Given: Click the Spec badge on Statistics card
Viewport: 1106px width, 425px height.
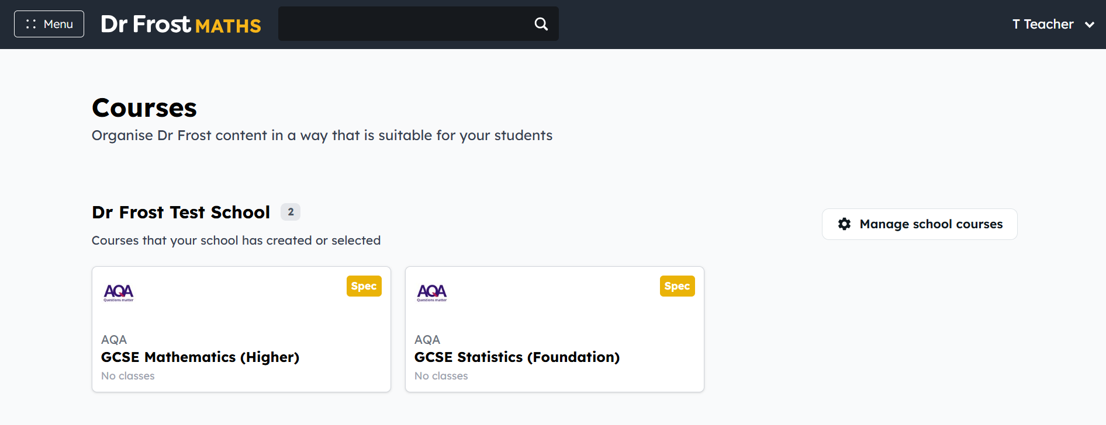Looking at the screenshot, I should pos(677,286).
